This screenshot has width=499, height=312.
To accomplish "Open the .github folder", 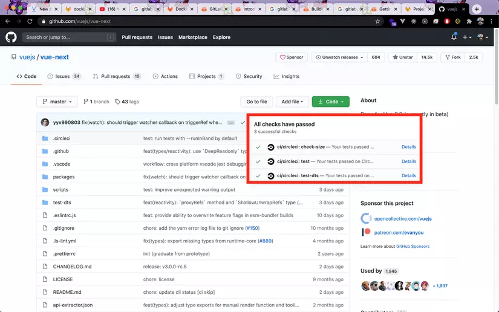I will point(60,151).
